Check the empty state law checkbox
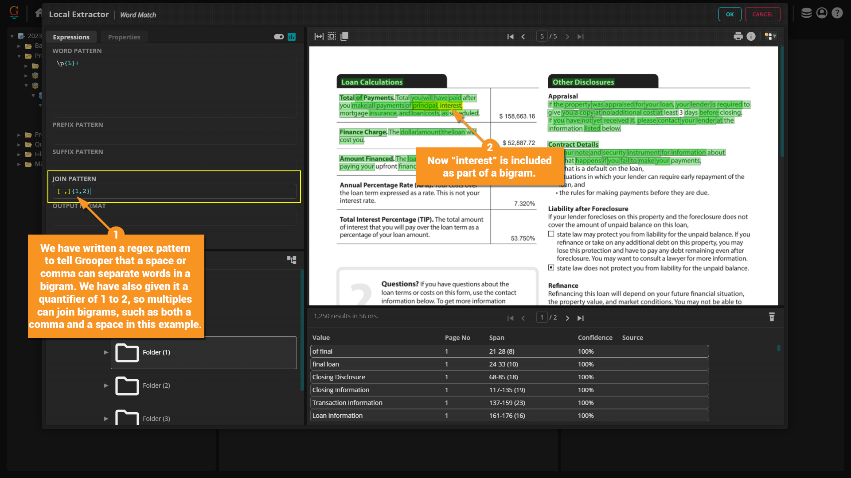 (551, 234)
